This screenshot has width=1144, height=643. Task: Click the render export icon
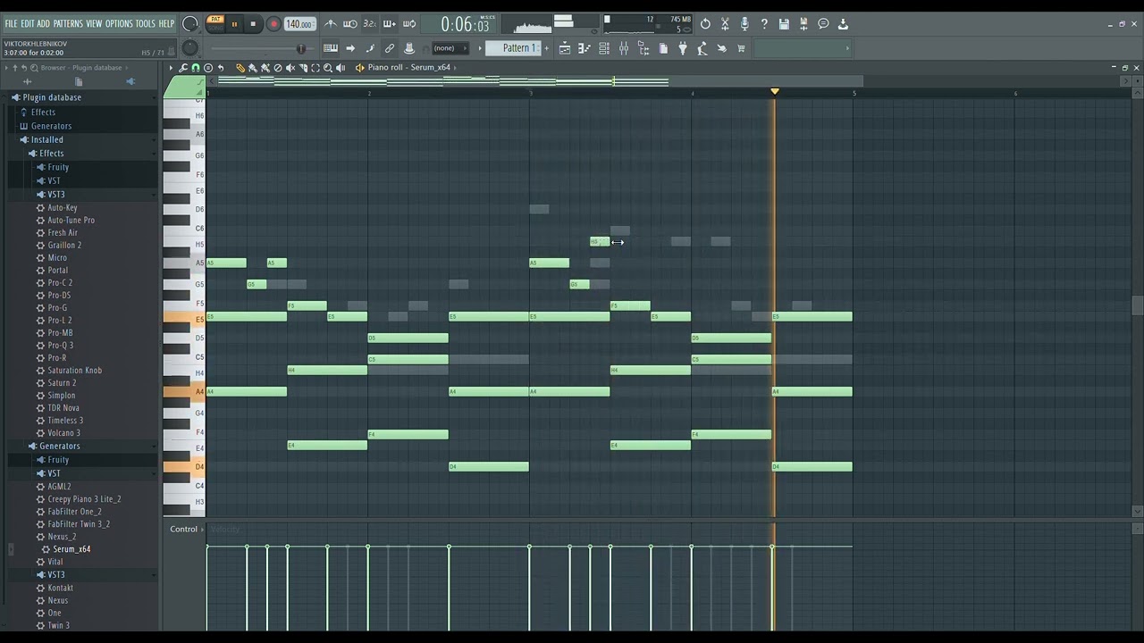pos(803,24)
